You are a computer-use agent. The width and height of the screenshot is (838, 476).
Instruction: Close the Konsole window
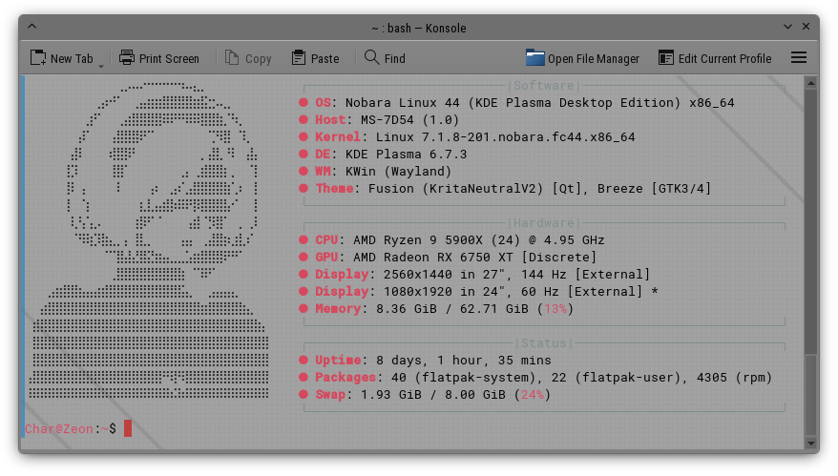806,27
